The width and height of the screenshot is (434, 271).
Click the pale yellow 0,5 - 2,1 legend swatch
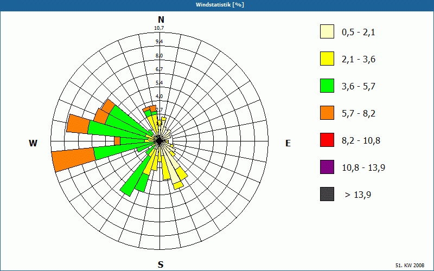tap(327, 31)
